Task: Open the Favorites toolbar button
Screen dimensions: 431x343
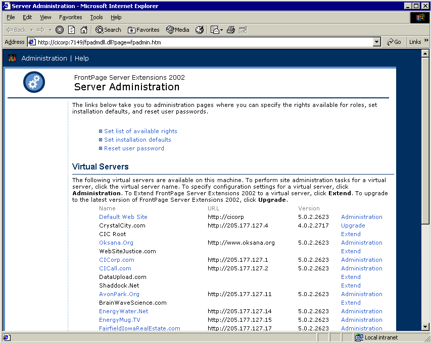Action: 143,30
